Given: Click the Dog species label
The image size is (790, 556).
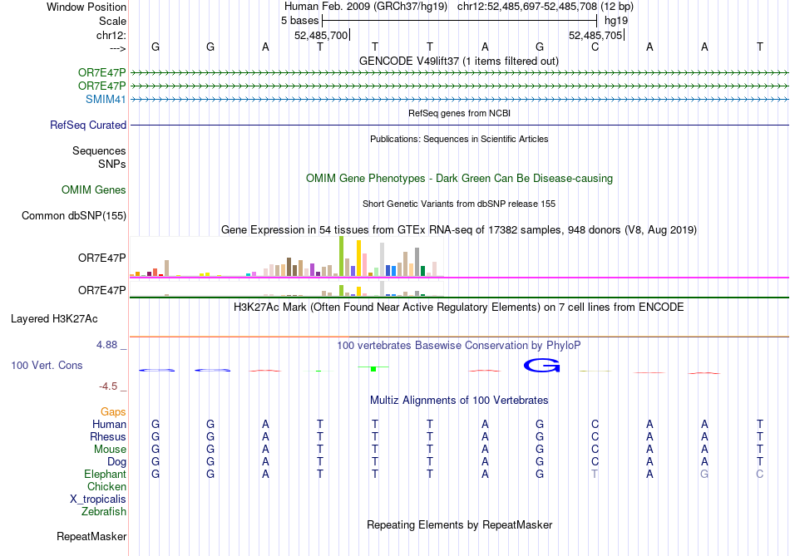Looking at the screenshot, I should [116, 462].
